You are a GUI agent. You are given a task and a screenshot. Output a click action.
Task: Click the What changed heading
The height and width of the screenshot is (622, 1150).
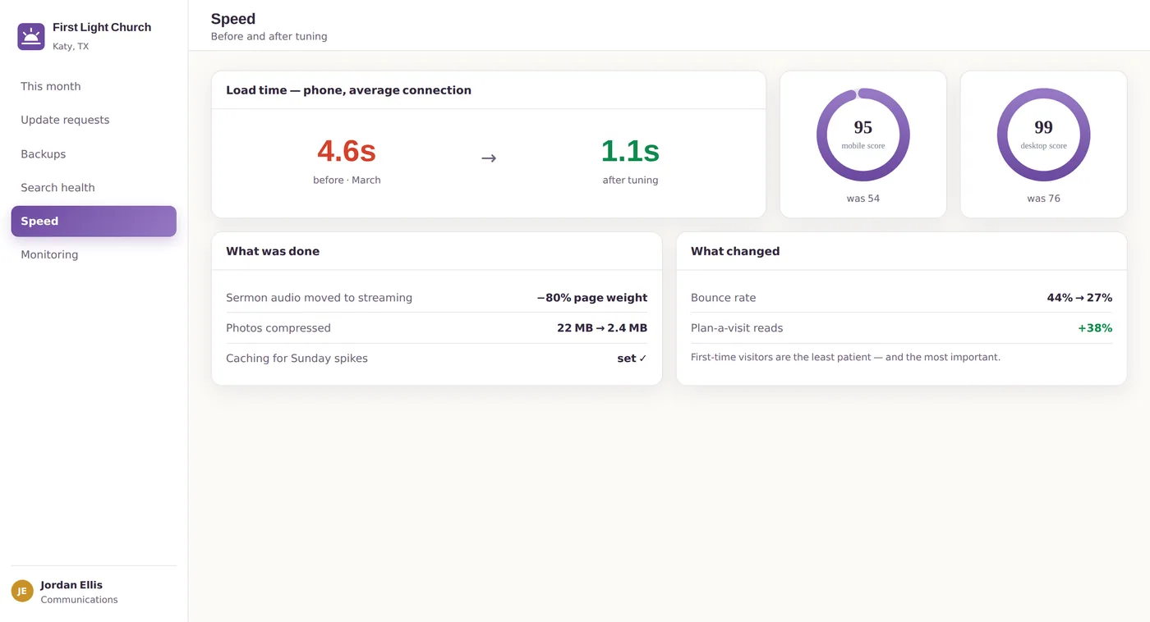click(x=735, y=251)
